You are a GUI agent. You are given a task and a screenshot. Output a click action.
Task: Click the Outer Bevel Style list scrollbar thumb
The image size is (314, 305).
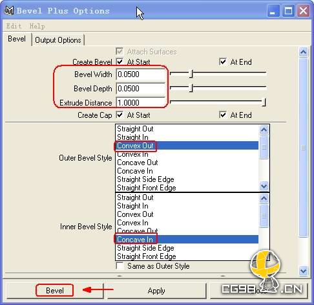pos(264,147)
